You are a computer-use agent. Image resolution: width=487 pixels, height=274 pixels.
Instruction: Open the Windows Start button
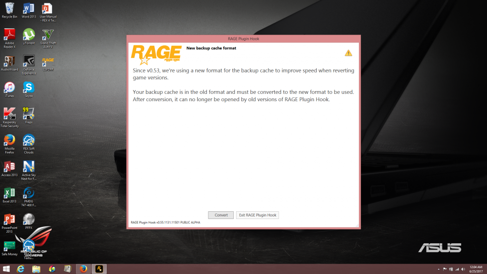[6, 269]
